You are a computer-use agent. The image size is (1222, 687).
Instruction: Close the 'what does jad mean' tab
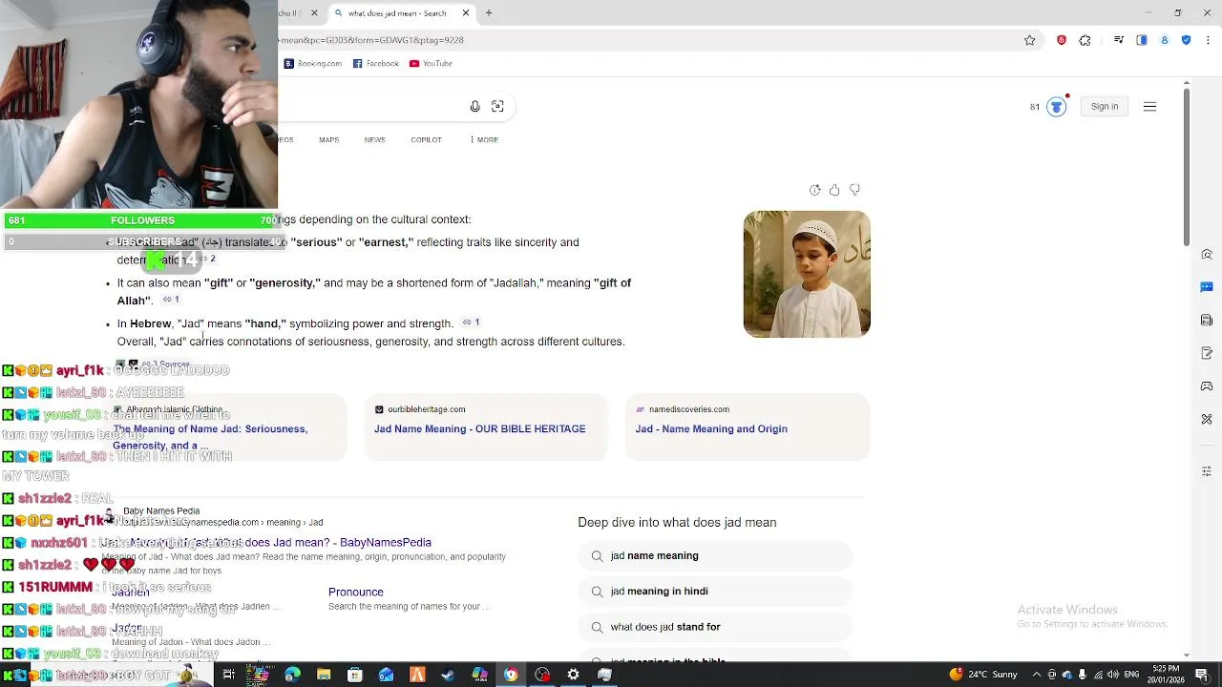click(466, 13)
